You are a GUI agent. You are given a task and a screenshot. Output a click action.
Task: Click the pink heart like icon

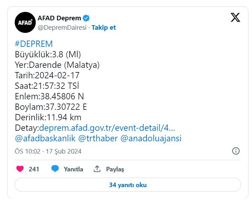20,169
